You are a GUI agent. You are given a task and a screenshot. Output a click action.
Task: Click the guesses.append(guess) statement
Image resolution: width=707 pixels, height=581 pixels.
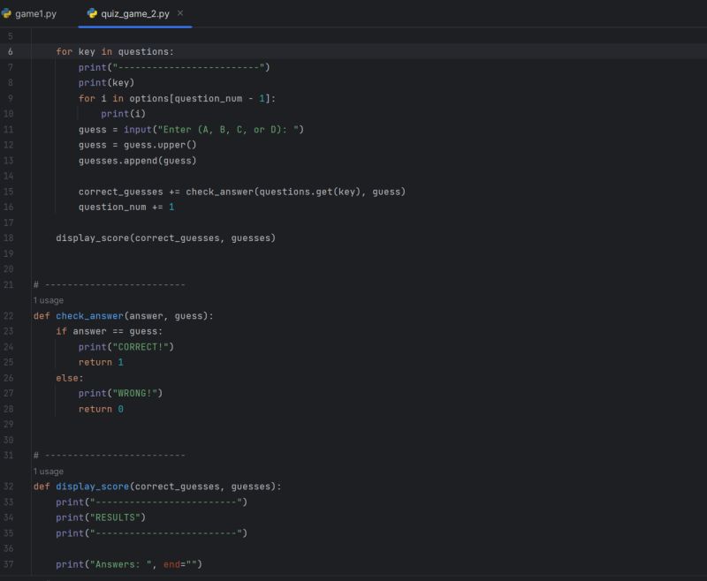137,160
